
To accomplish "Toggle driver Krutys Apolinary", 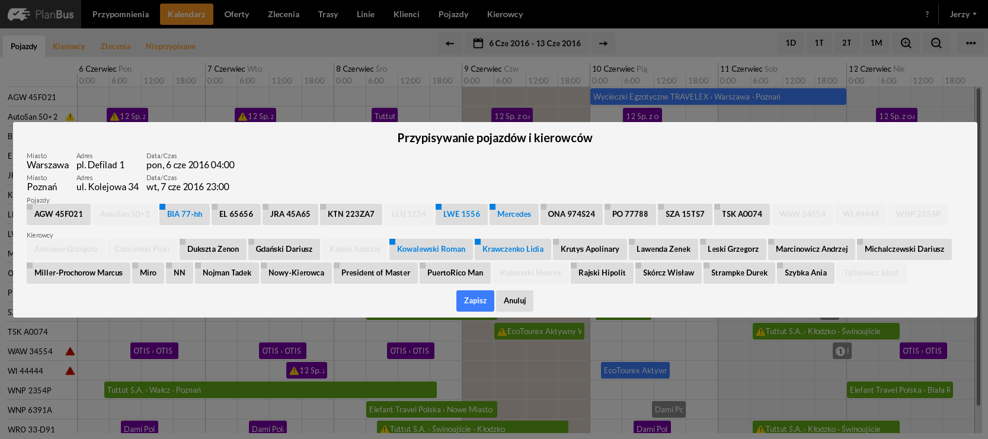I will point(590,249).
